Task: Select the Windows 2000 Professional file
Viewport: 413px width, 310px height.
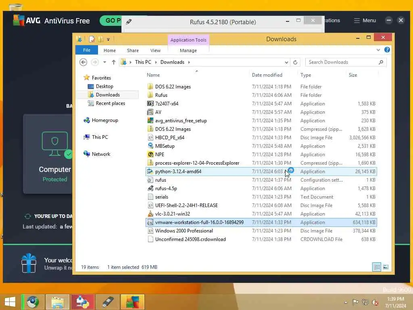Action: point(261,231)
